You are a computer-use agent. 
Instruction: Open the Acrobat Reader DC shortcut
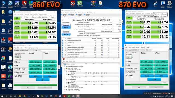(10, 41)
